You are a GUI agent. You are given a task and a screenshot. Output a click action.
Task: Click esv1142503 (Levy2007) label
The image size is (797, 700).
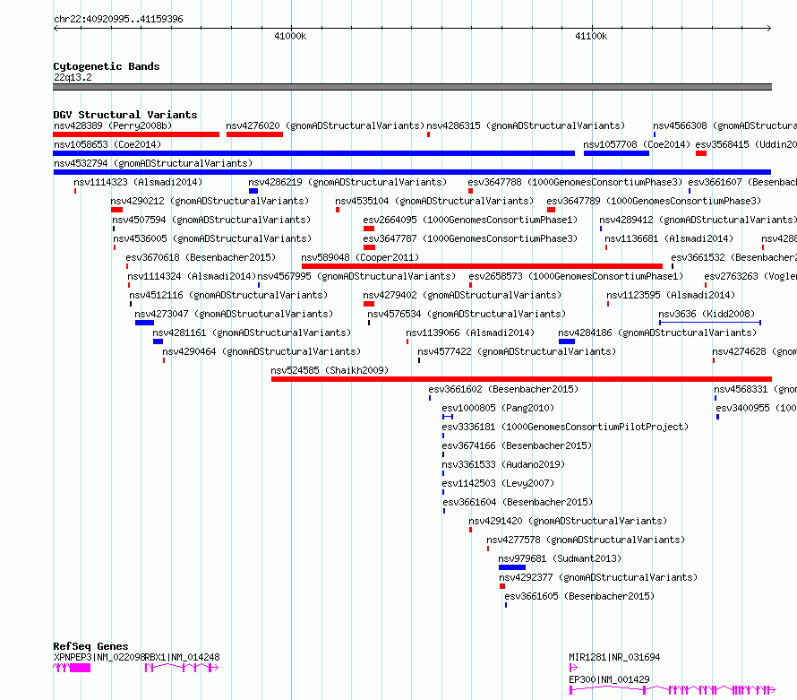(498, 483)
